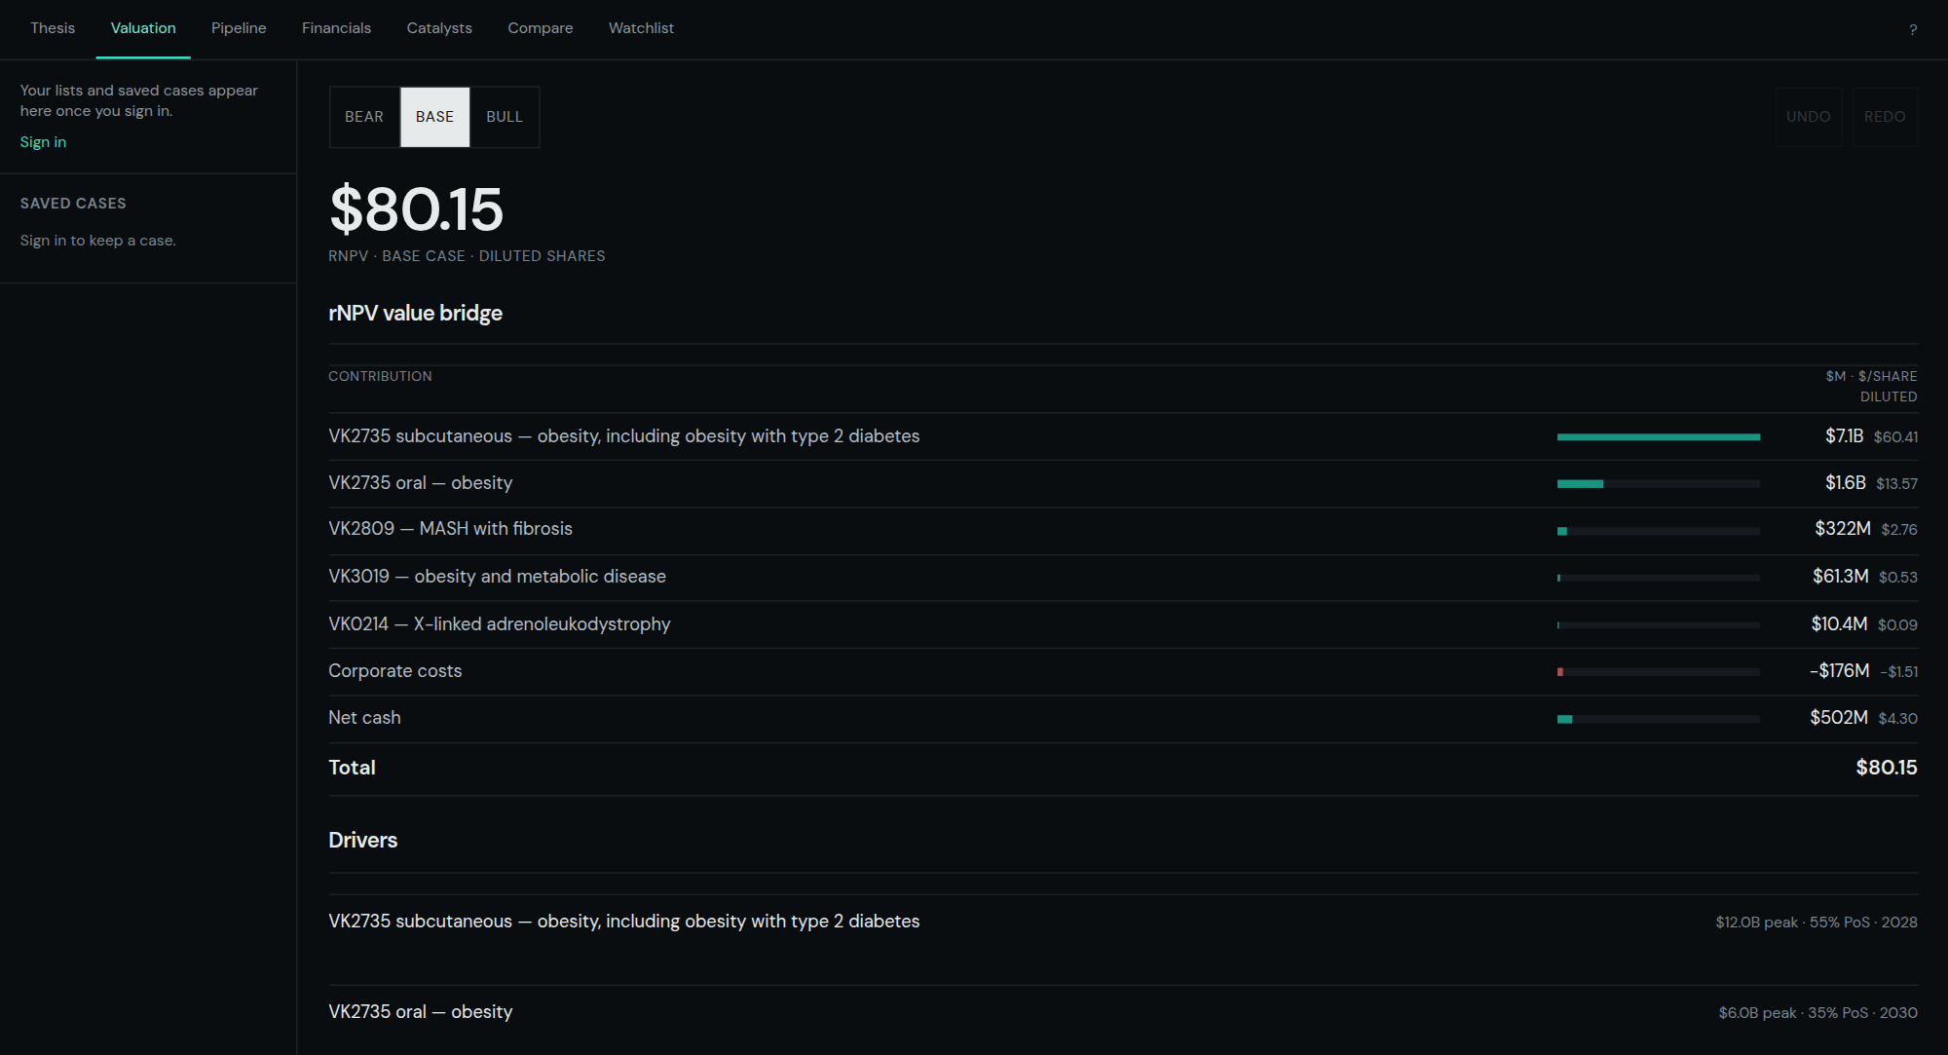Switch to the Catalysts tab
Screen dimensions: 1948x1055
pyautogui.click(x=439, y=28)
